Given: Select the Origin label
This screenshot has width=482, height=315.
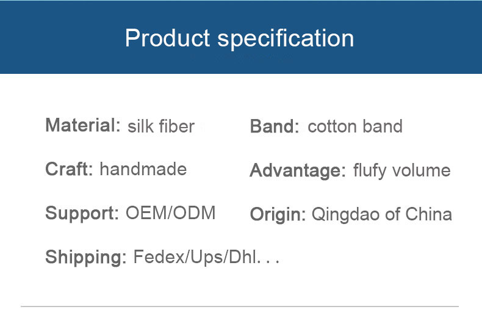Looking at the screenshot, I should click(278, 215).
